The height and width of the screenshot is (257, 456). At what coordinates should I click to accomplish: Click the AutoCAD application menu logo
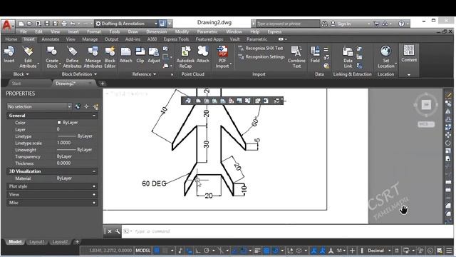click(7, 26)
